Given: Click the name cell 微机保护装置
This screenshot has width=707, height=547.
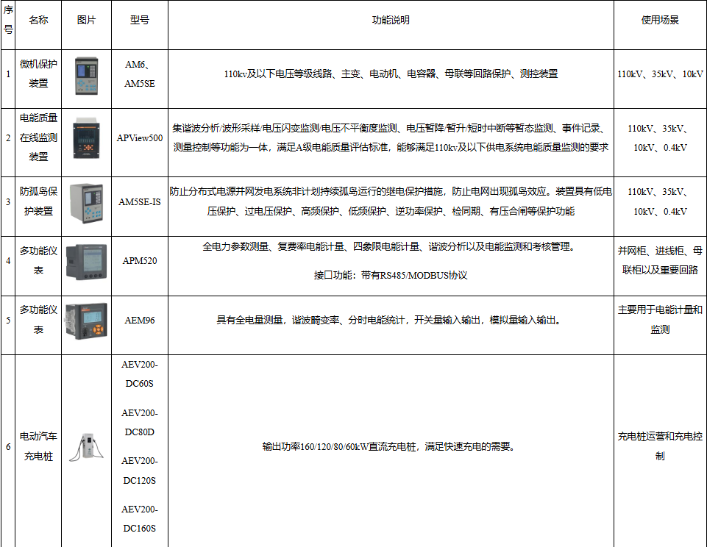Looking at the screenshot, I should [38, 74].
